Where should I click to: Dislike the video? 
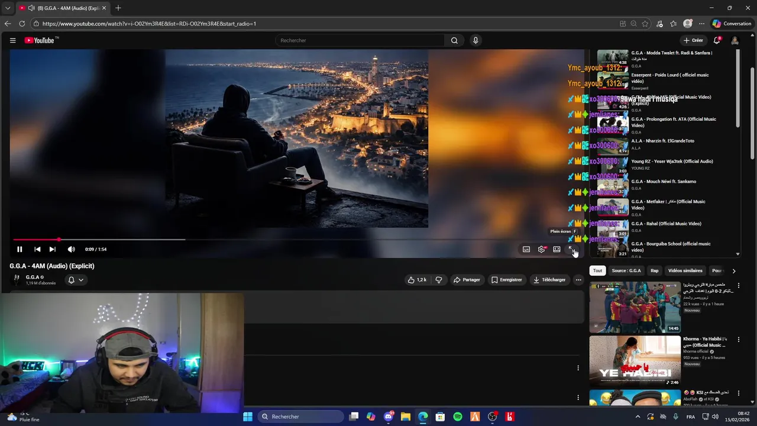(x=439, y=280)
